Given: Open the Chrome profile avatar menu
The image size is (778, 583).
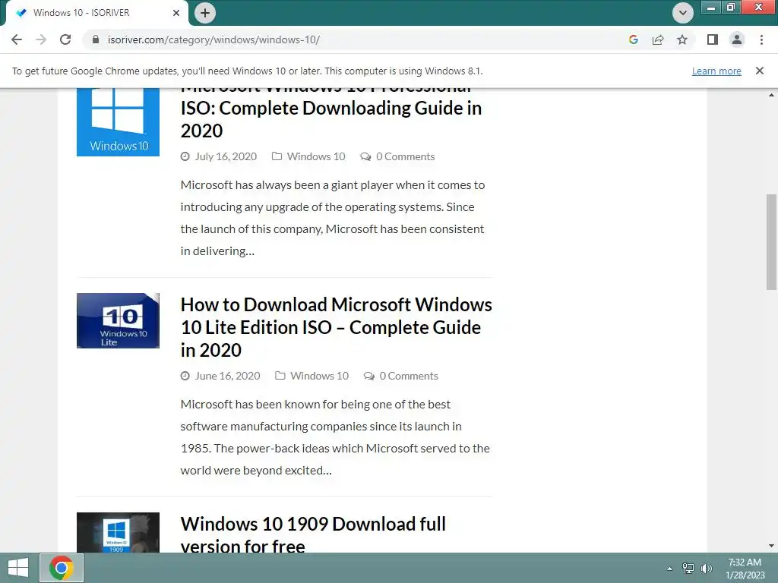Looking at the screenshot, I should tap(737, 39).
